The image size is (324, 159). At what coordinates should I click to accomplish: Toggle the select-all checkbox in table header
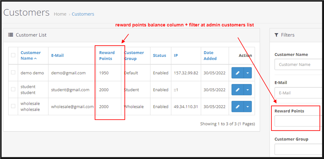(13, 55)
